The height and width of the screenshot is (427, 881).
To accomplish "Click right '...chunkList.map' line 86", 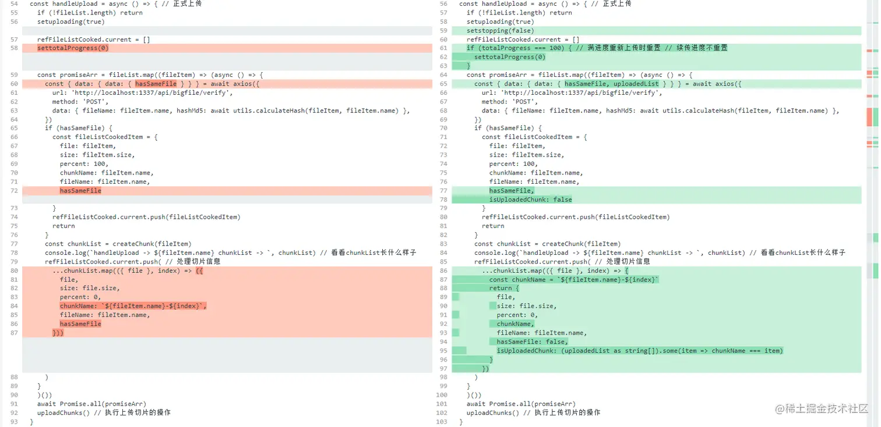I will (555, 271).
